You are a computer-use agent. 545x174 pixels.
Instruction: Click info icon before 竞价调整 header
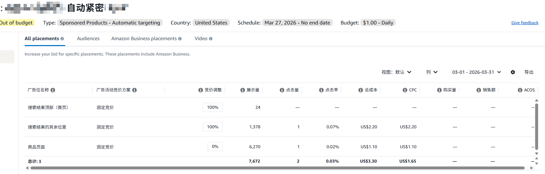coord(201,90)
